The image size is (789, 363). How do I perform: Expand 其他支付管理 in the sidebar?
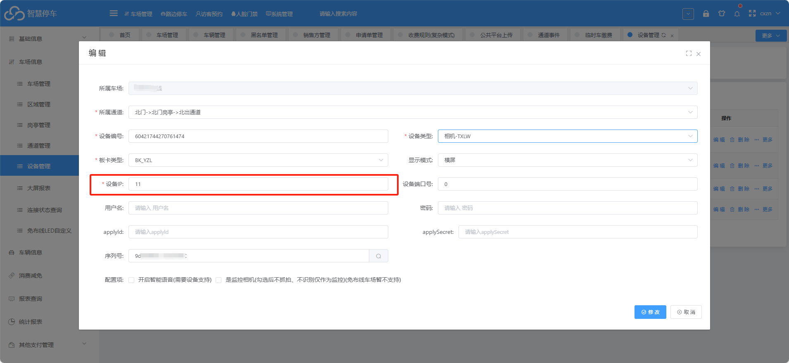coord(50,345)
